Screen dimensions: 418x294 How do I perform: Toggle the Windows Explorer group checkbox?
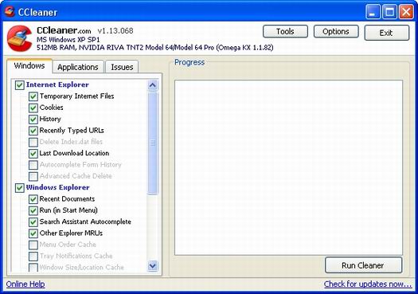click(19, 188)
